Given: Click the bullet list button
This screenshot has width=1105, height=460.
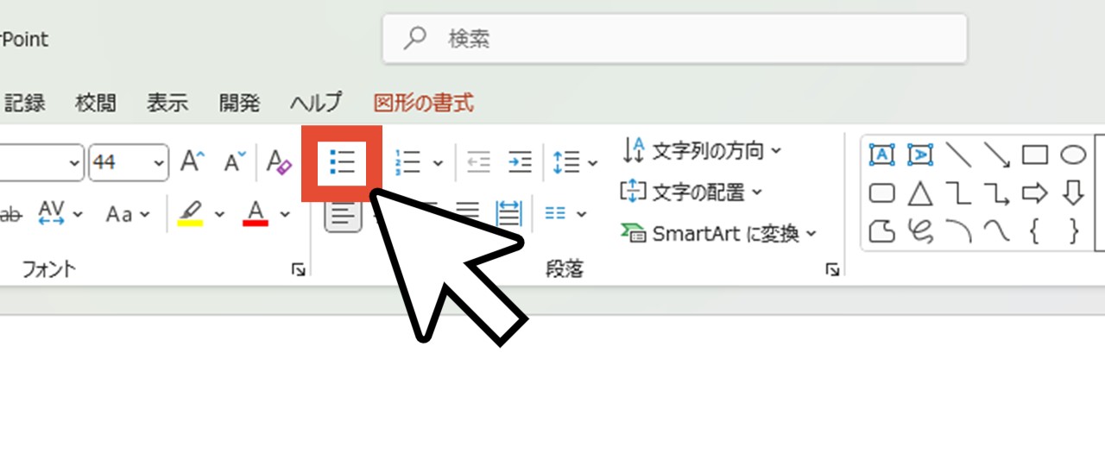Looking at the screenshot, I should 342,162.
